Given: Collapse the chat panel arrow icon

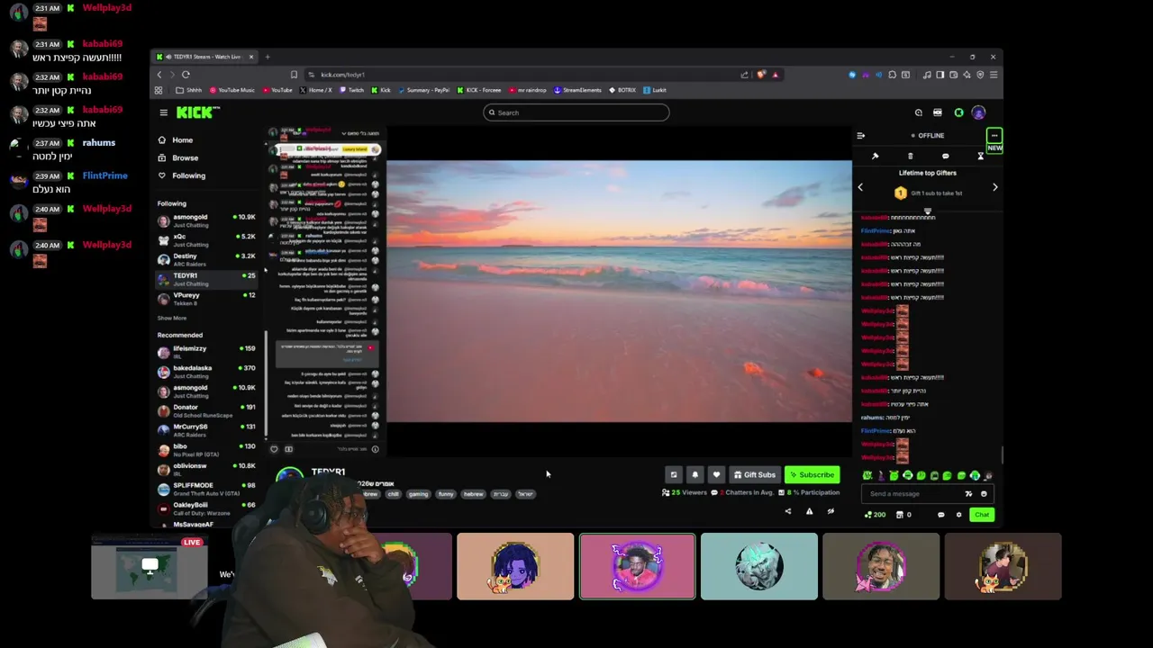Looking at the screenshot, I should point(860,136).
